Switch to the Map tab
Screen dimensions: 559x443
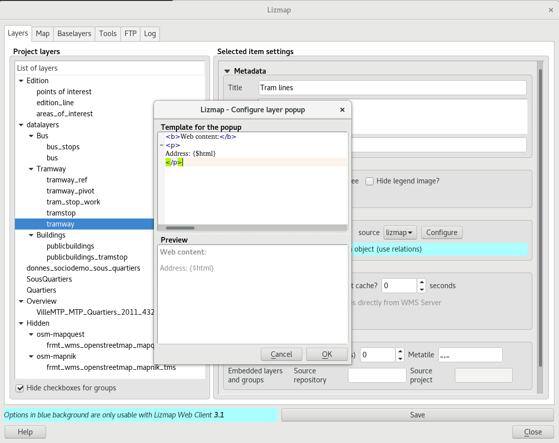(x=43, y=34)
